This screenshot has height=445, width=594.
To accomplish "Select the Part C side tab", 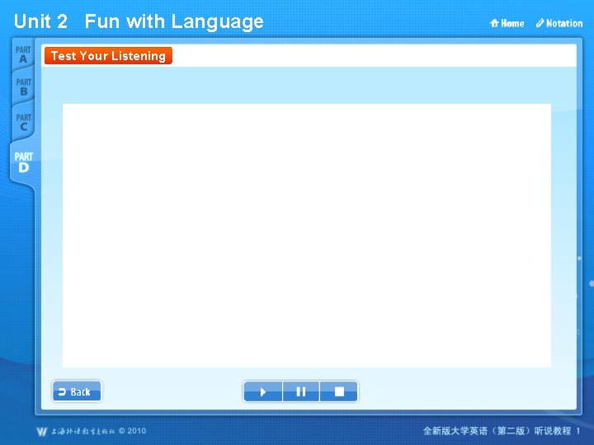I will tap(23, 122).
